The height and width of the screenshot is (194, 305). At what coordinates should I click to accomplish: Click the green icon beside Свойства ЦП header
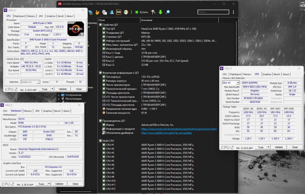point(100,25)
